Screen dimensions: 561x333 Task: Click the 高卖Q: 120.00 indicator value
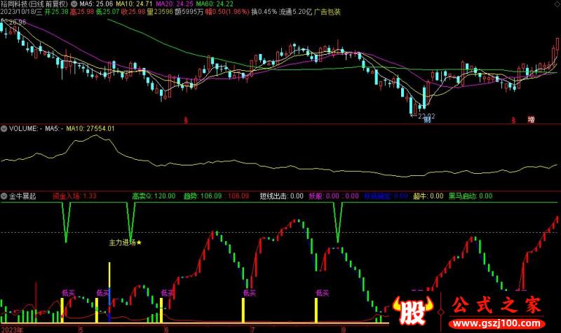pos(154,196)
